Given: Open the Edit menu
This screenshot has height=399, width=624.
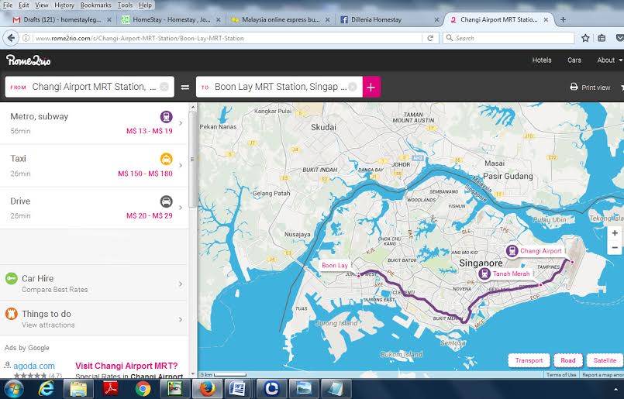Looking at the screenshot, I should pos(24,5).
